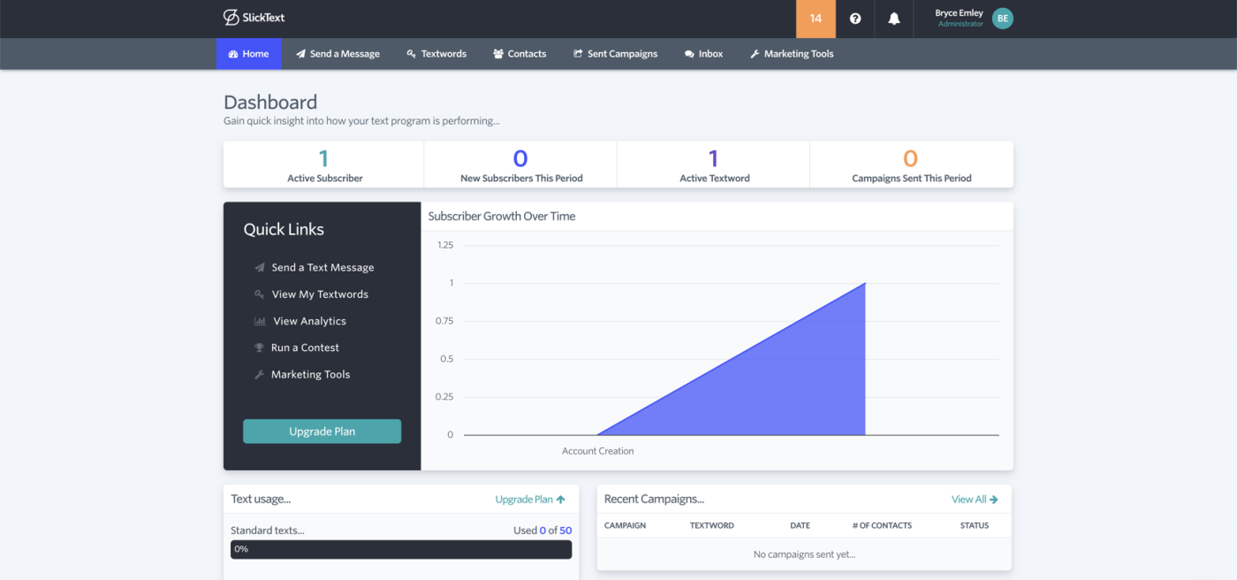Click the share icon in Sent Campaigns tab

pyautogui.click(x=578, y=54)
